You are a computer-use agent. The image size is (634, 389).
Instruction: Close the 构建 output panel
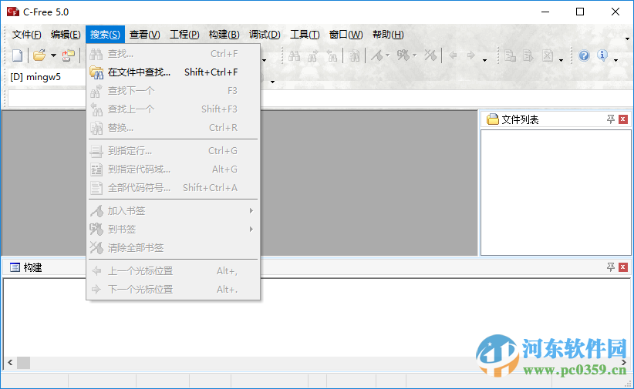pyautogui.click(x=623, y=267)
